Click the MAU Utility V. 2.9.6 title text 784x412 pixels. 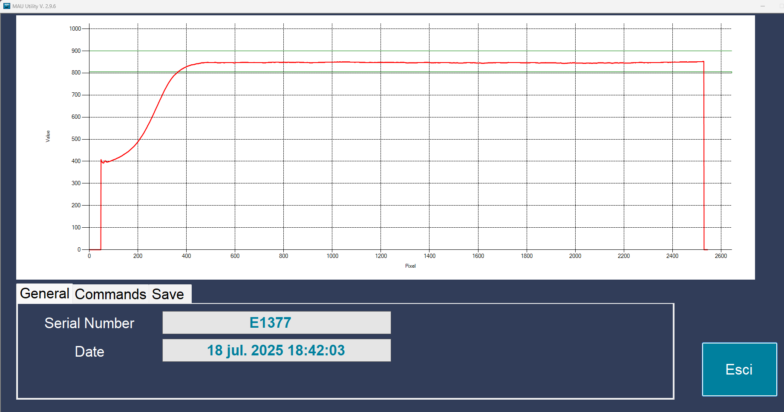(x=34, y=6)
